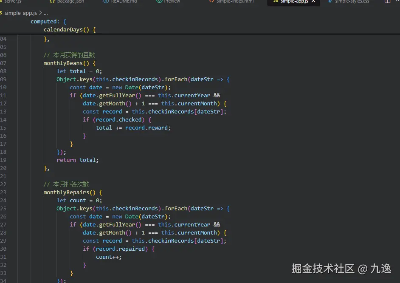
Task: Click line number 07 beside monthlyBeans
Action: [x=3, y=63]
